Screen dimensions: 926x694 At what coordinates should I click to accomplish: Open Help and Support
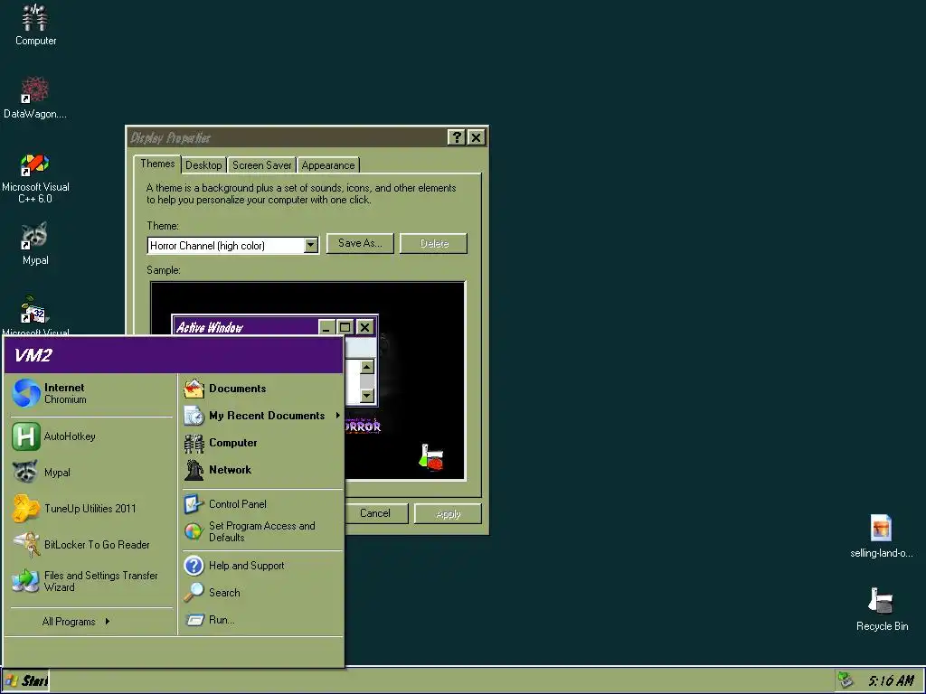coord(262,566)
